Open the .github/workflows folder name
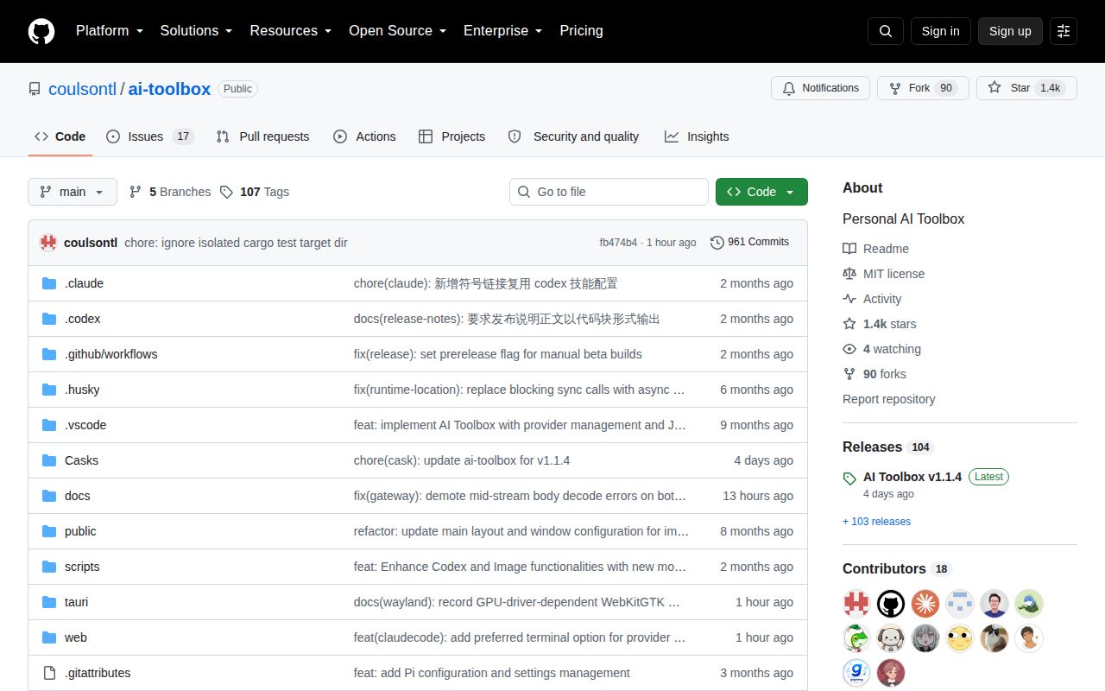 point(110,354)
